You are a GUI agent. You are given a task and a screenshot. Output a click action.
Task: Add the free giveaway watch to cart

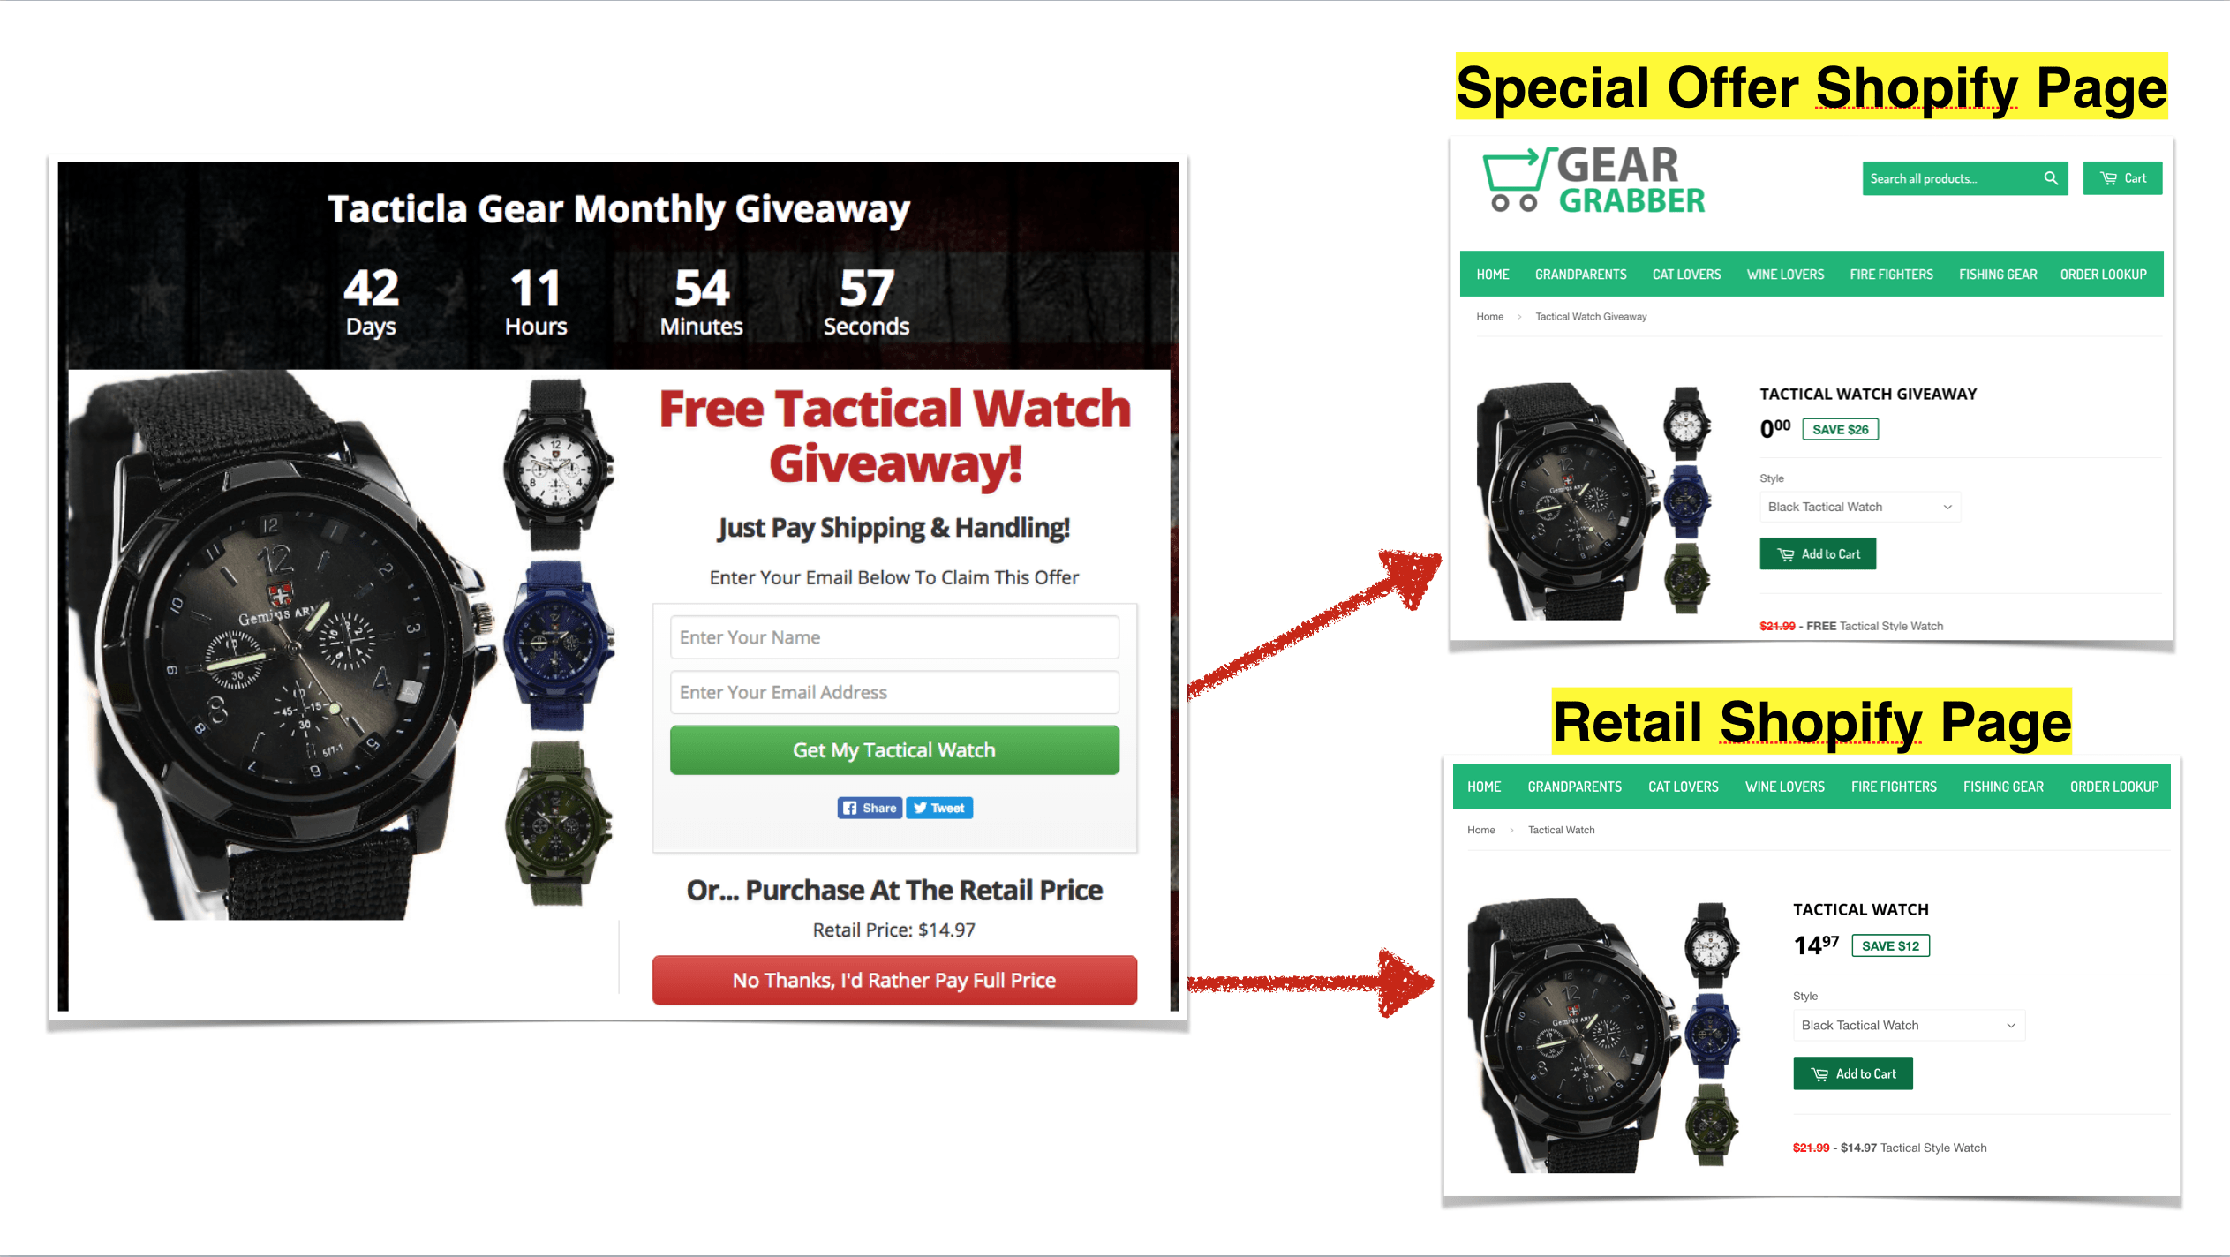tap(1818, 554)
